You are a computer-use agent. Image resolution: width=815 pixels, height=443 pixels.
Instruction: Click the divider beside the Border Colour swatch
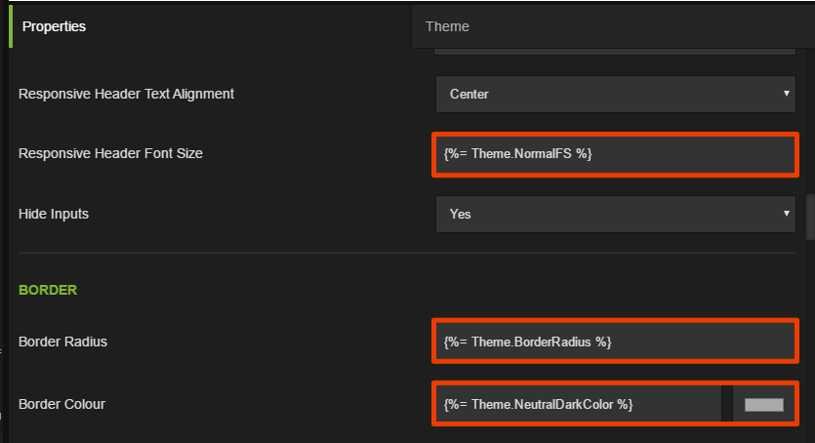(727, 404)
